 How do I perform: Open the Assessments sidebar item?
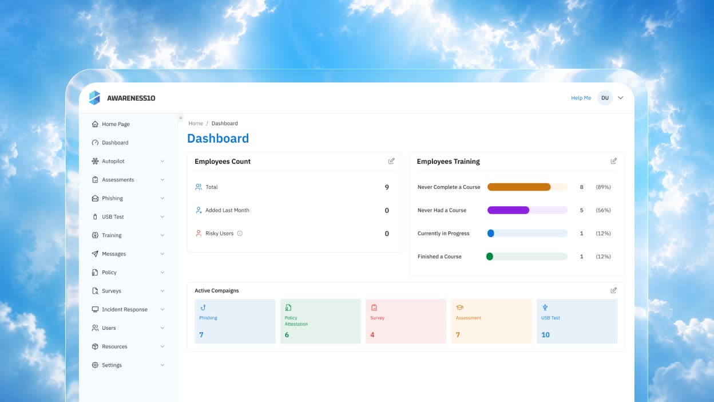coord(128,180)
